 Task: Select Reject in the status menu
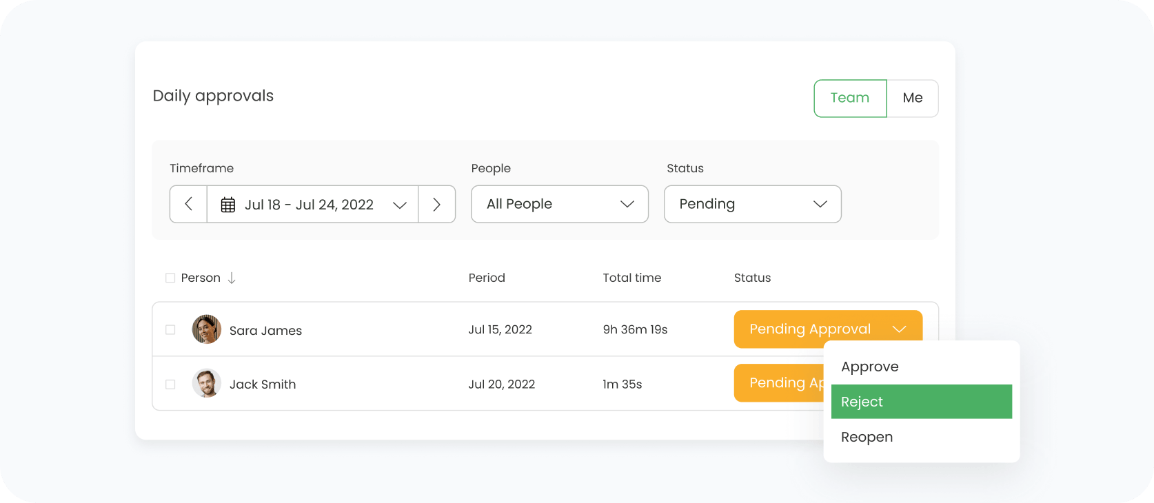(921, 402)
